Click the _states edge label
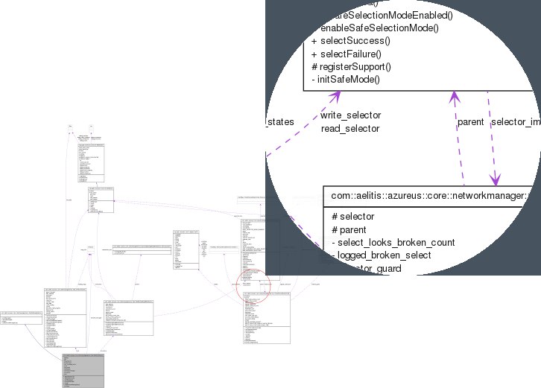This screenshot has width=541, height=388. click(280, 122)
